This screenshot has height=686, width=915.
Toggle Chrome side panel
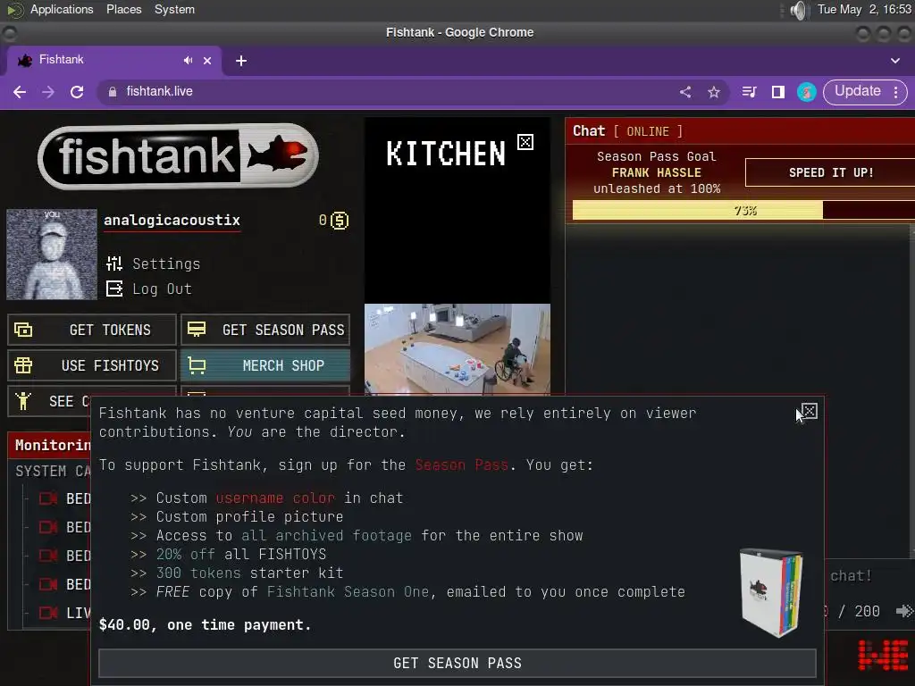click(778, 92)
